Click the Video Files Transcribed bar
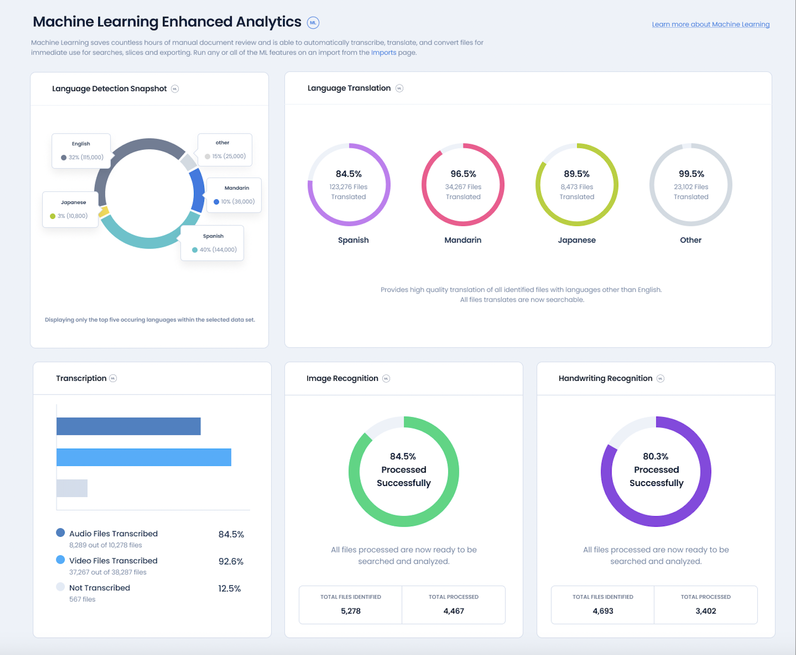Image resolution: width=796 pixels, height=655 pixels. [x=144, y=458]
